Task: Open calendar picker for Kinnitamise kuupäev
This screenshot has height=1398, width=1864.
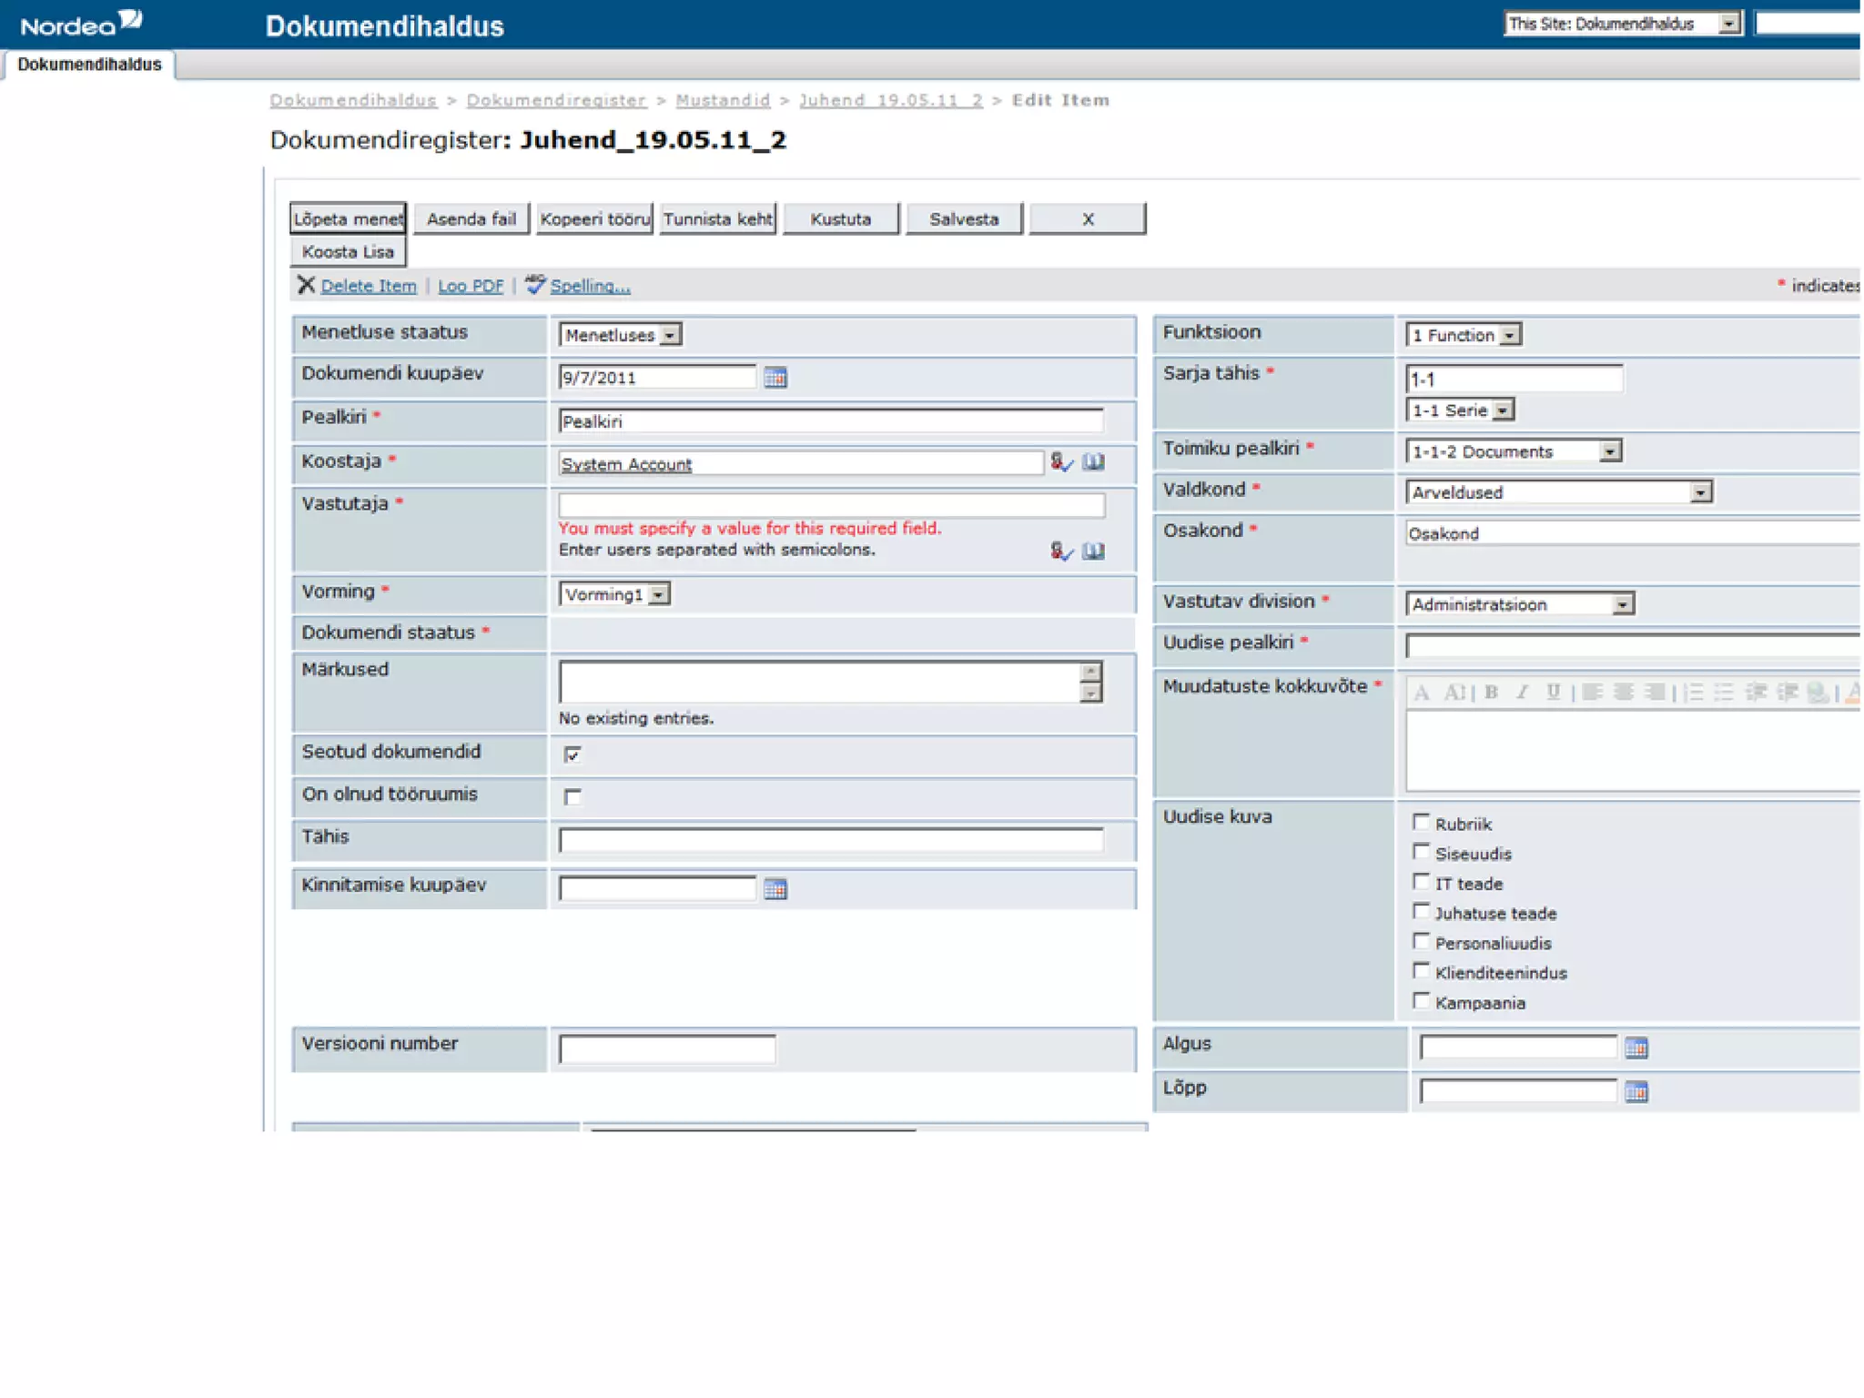Action: click(x=775, y=889)
